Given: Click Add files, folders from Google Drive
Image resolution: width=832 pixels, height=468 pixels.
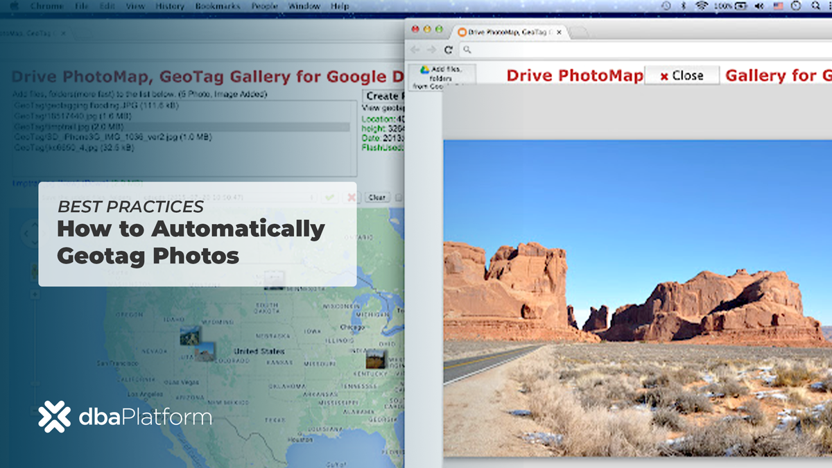Looking at the screenshot, I should pyautogui.click(x=441, y=77).
